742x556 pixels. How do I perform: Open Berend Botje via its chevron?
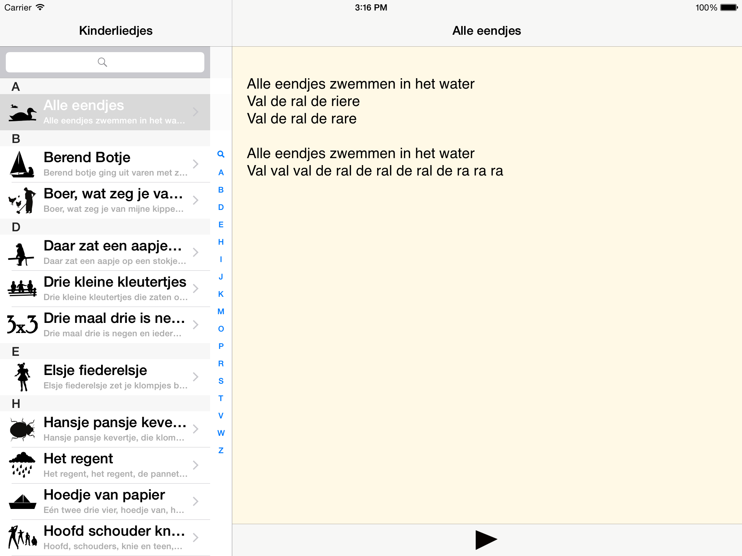point(196,164)
